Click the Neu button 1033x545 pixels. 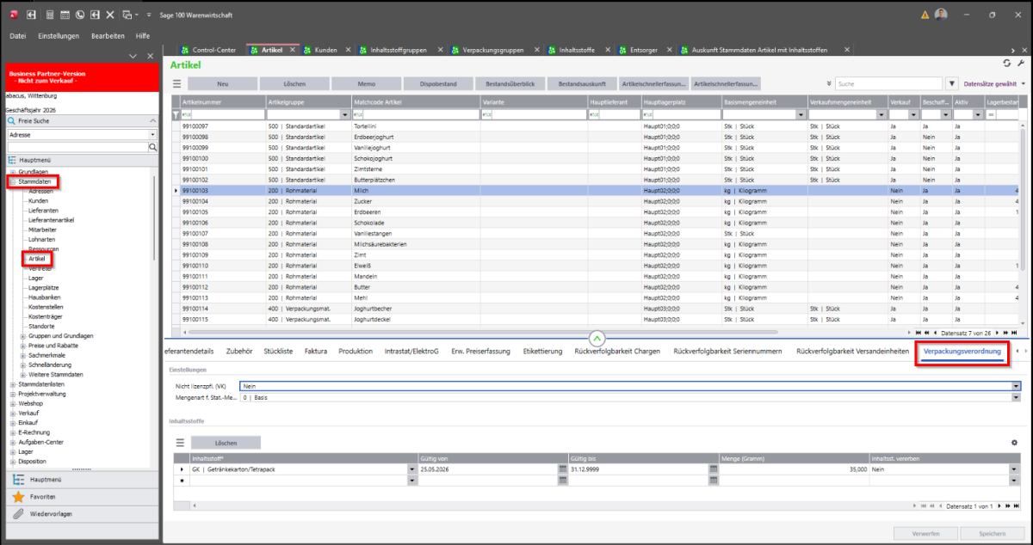click(222, 83)
